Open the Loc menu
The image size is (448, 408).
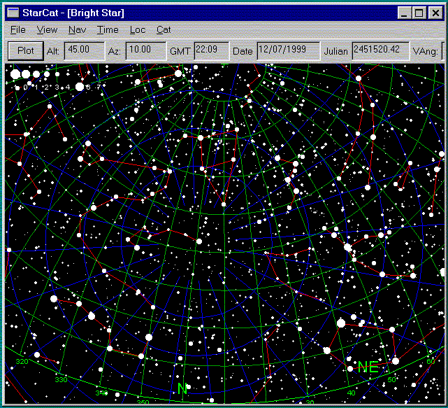[x=138, y=30]
